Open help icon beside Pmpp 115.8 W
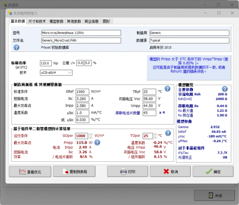Screen dimensions: 239x205 click(97, 143)
